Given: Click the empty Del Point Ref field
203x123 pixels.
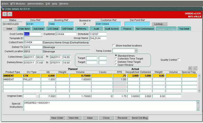Looking at the screenshot, I should 137,24.
